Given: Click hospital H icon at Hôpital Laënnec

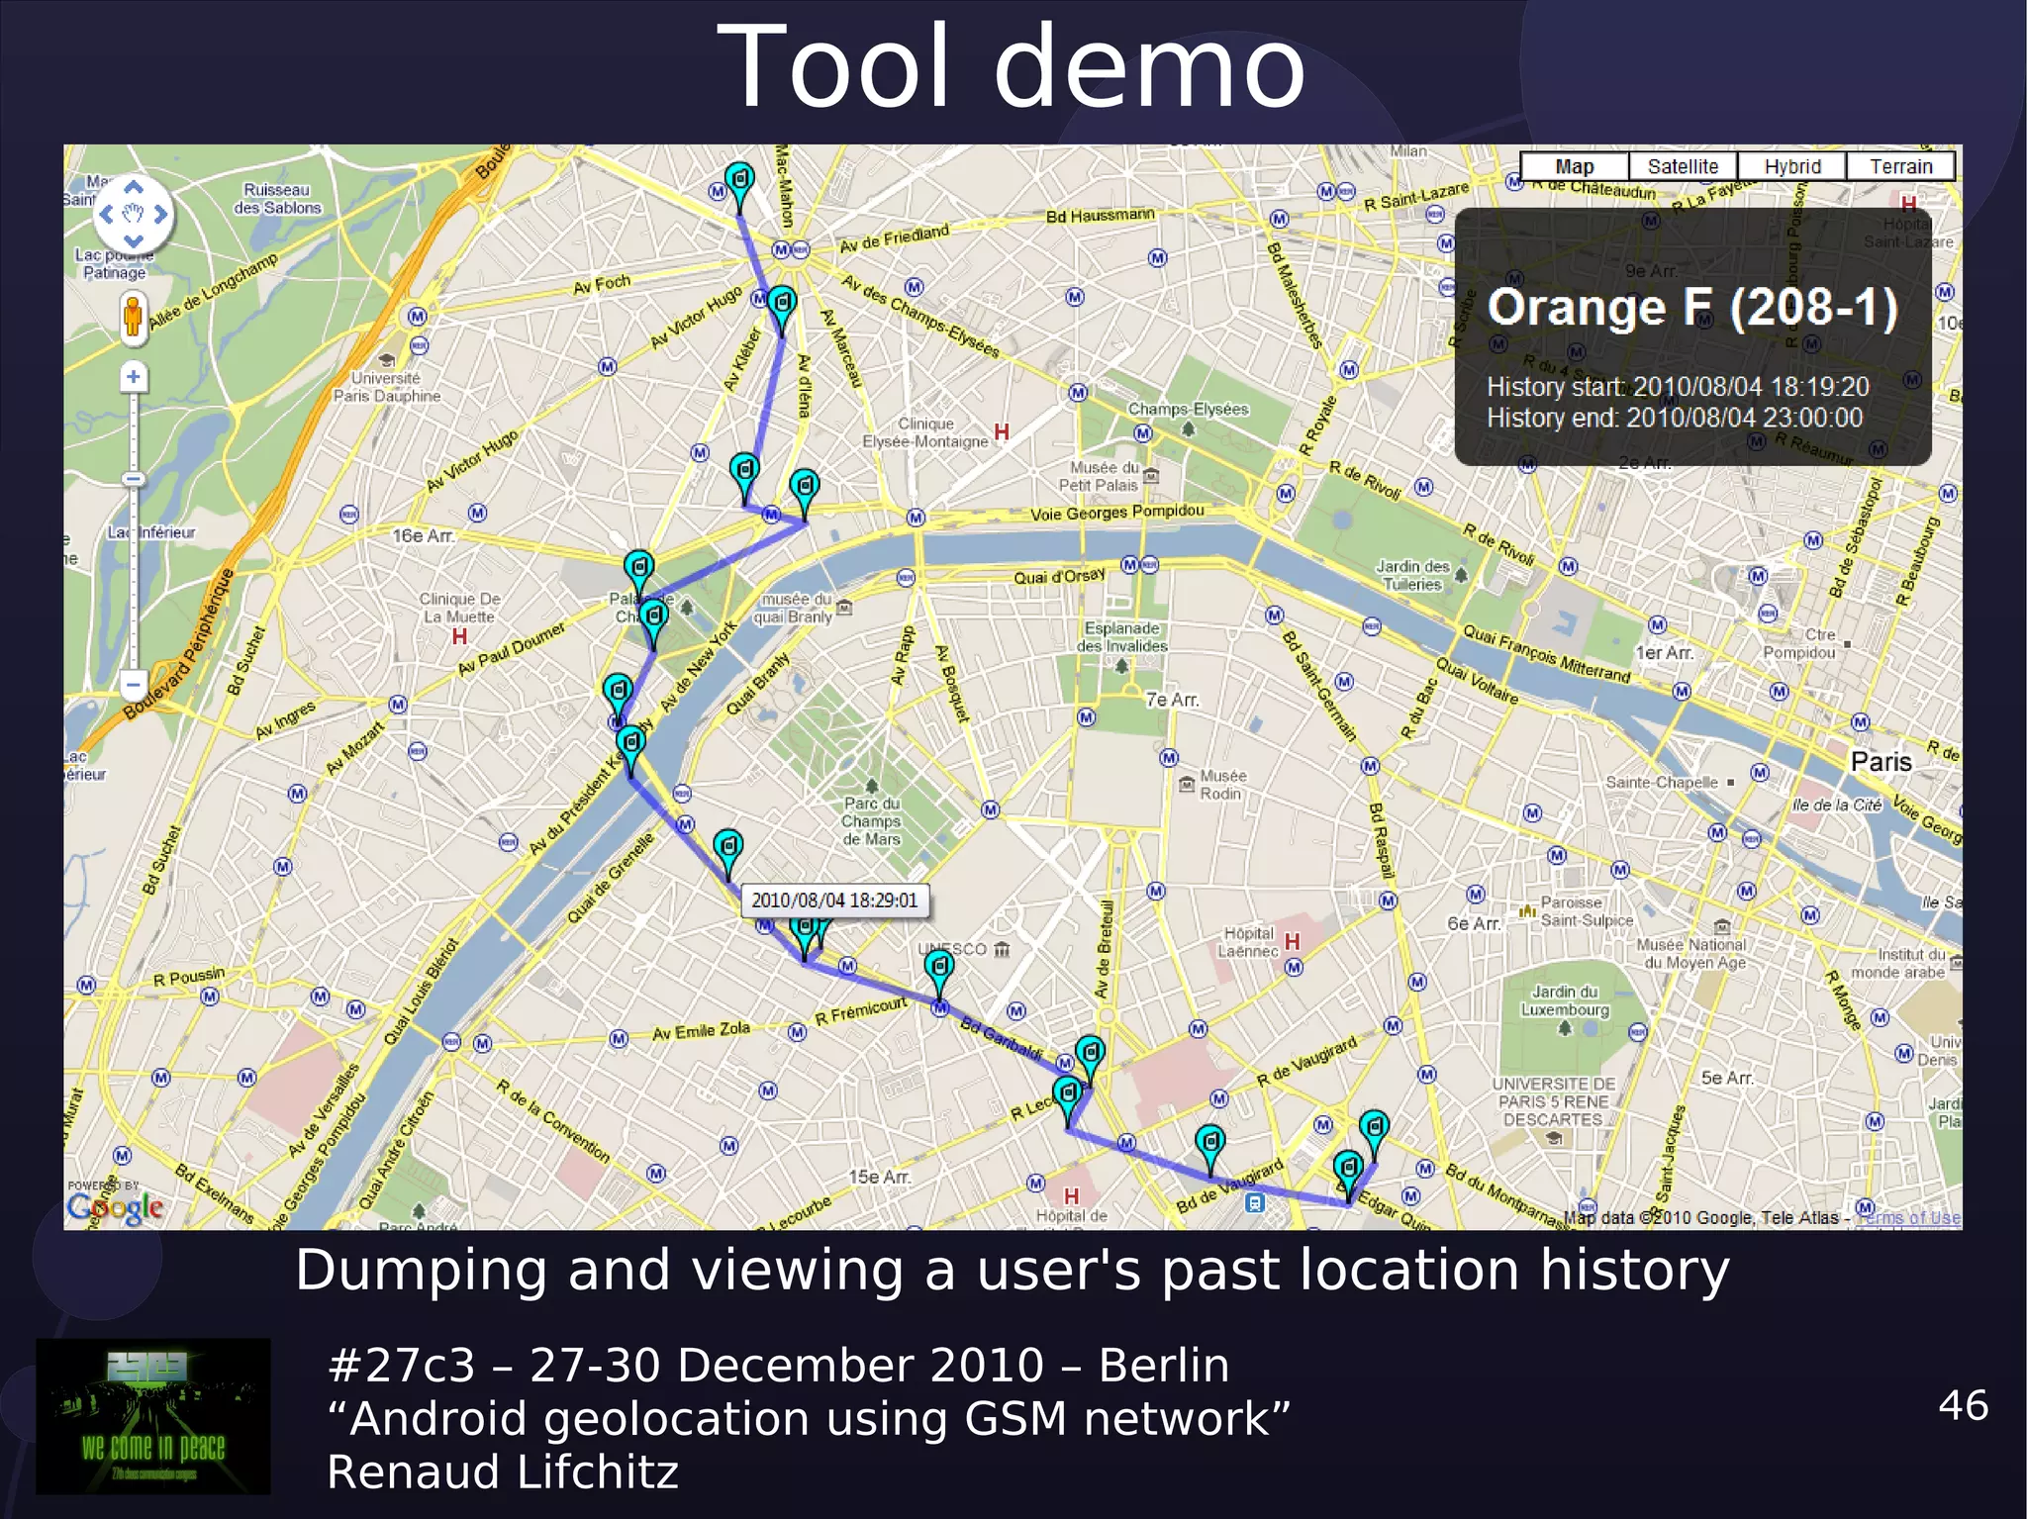Looking at the screenshot, I should (x=1292, y=941).
